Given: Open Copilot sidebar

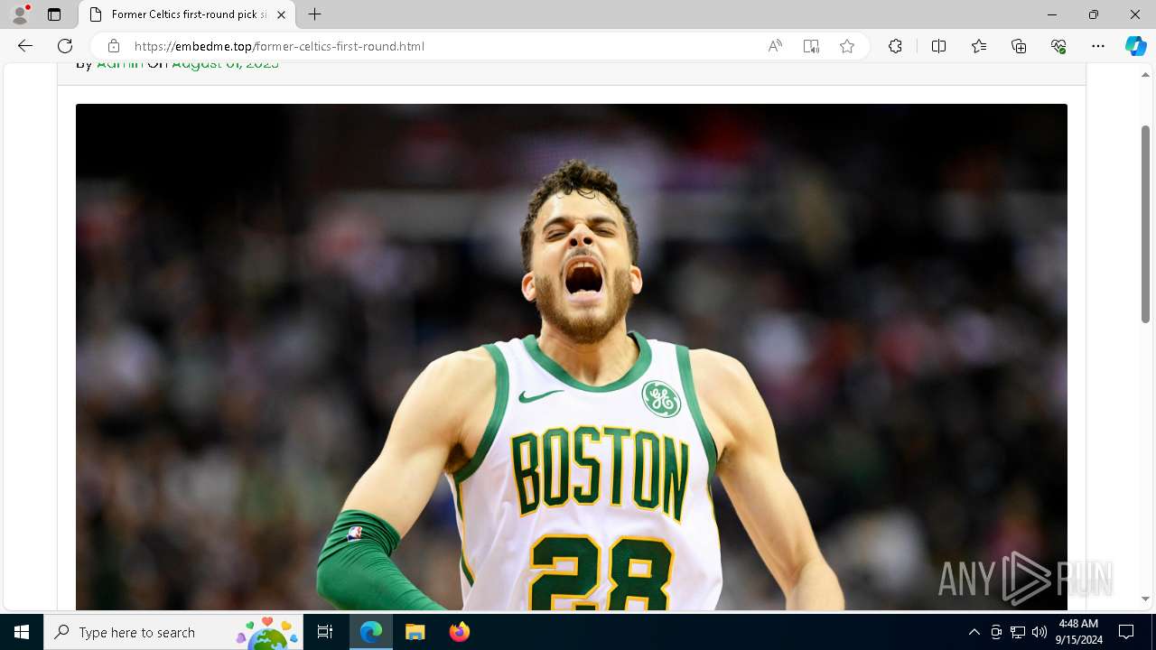Looking at the screenshot, I should point(1135,46).
